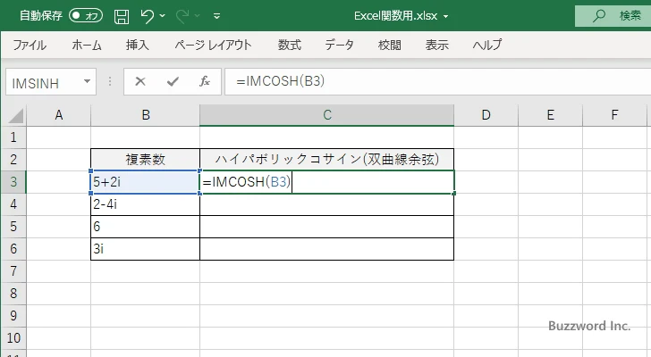Confirm formula with checkmark icon
Image resolution: width=651 pixels, height=357 pixels.
coord(173,81)
